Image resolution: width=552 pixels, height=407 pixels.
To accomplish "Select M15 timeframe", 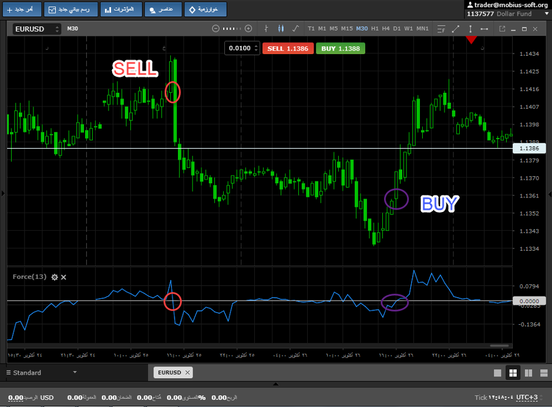I will [346, 29].
